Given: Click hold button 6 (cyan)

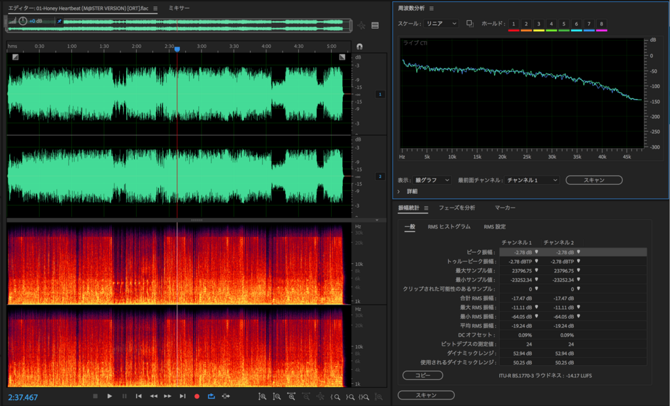Looking at the screenshot, I should click(x=576, y=24).
